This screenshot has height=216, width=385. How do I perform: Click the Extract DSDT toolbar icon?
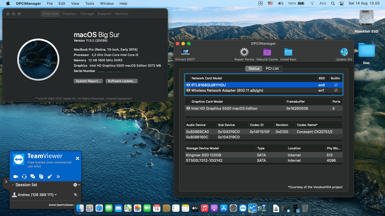click(185, 52)
